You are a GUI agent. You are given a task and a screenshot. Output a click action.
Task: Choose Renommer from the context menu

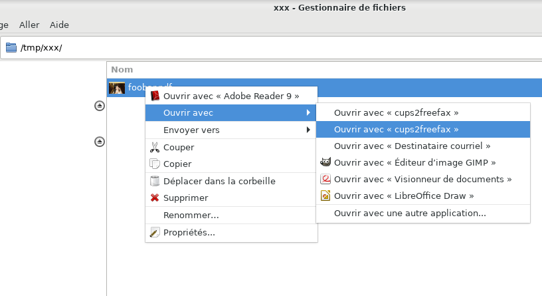[191, 216]
